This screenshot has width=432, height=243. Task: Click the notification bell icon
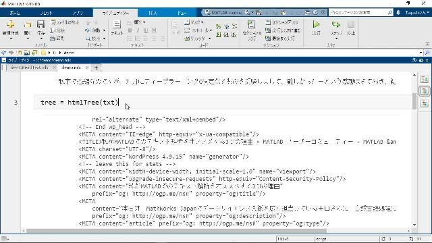[x=398, y=12]
